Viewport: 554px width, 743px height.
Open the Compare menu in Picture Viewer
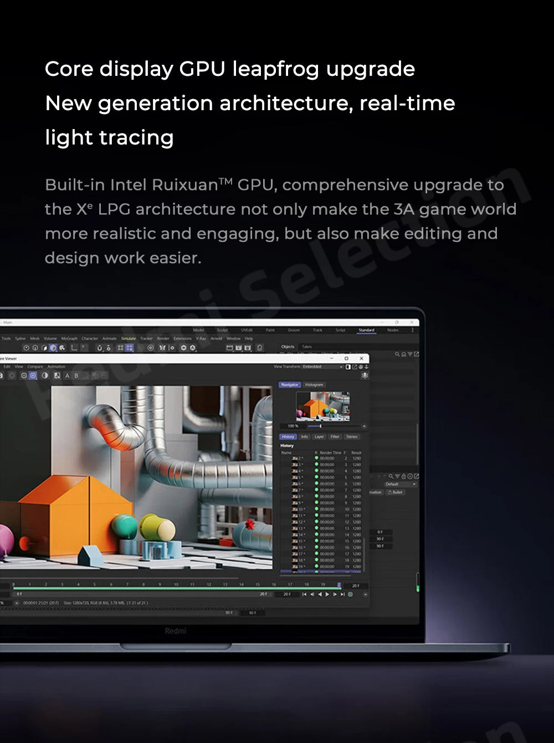(35, 367)
